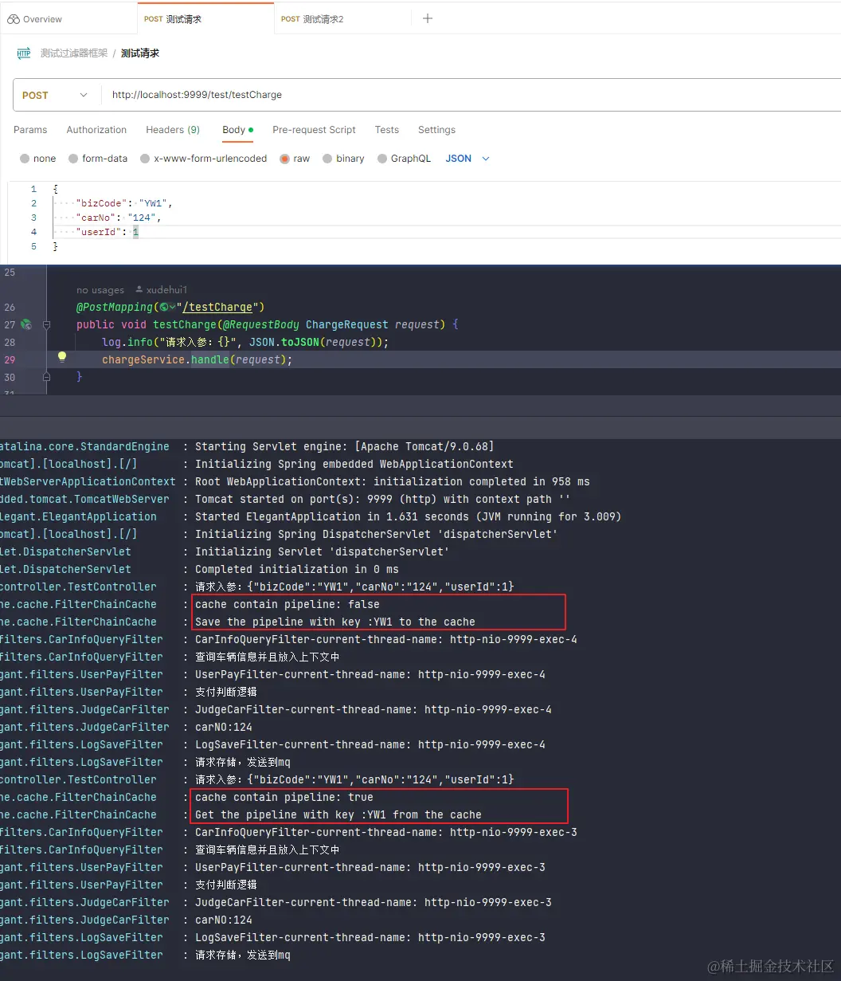Click the CarInfoQueryFilter exec-3 thread-name log line
841x981 pixels.
(386, 832)
